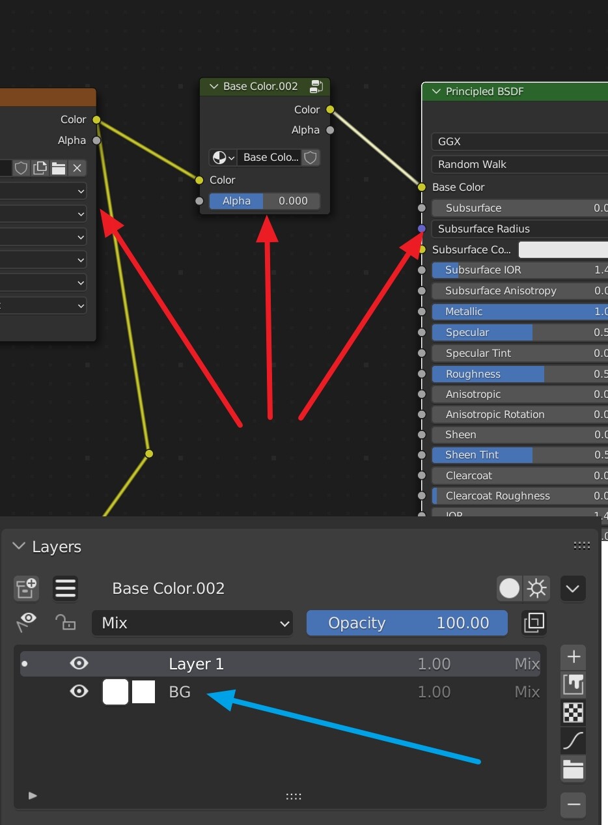Image resolution: width=608 pixels, height=825 pixels.
Task: Collapse the Principled BSDF node
Action: (x=436, y=92)
